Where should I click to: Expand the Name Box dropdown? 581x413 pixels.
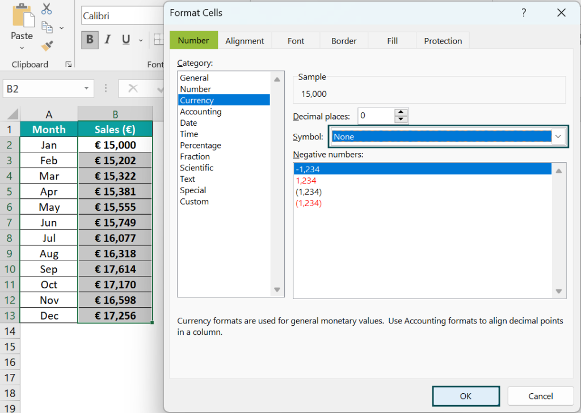(x=87, y=88)
